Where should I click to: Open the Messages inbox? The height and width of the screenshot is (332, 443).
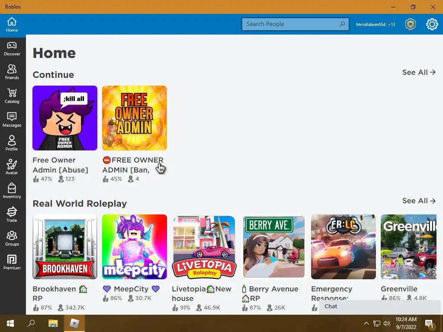tap(12, 120)
